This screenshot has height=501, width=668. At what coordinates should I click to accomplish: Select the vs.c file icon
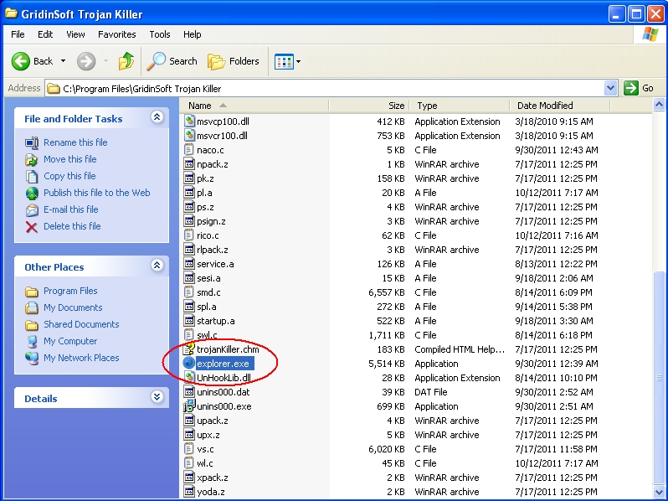click(188, 449)
